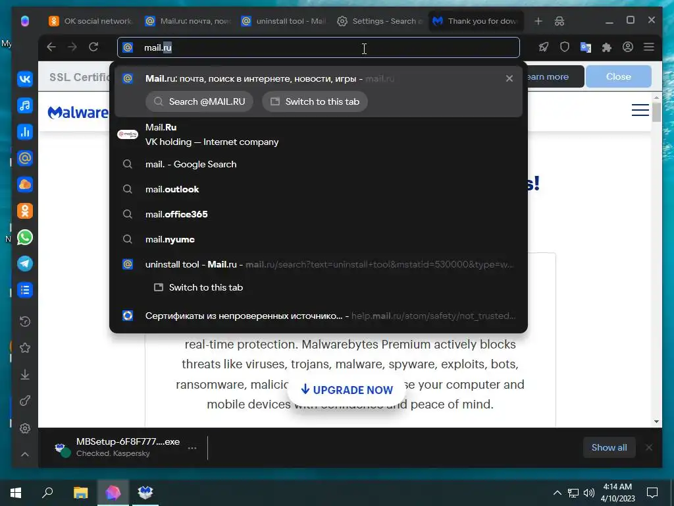
Task: Click the Close button on SSL banner
Action: pos(619,76)
